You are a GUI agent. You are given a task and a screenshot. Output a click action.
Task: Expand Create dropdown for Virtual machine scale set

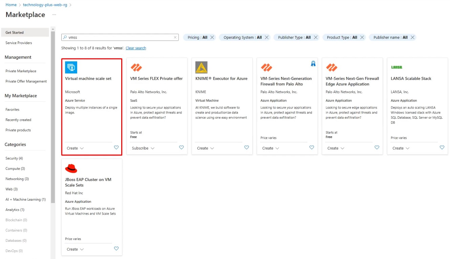click(75, 148)
